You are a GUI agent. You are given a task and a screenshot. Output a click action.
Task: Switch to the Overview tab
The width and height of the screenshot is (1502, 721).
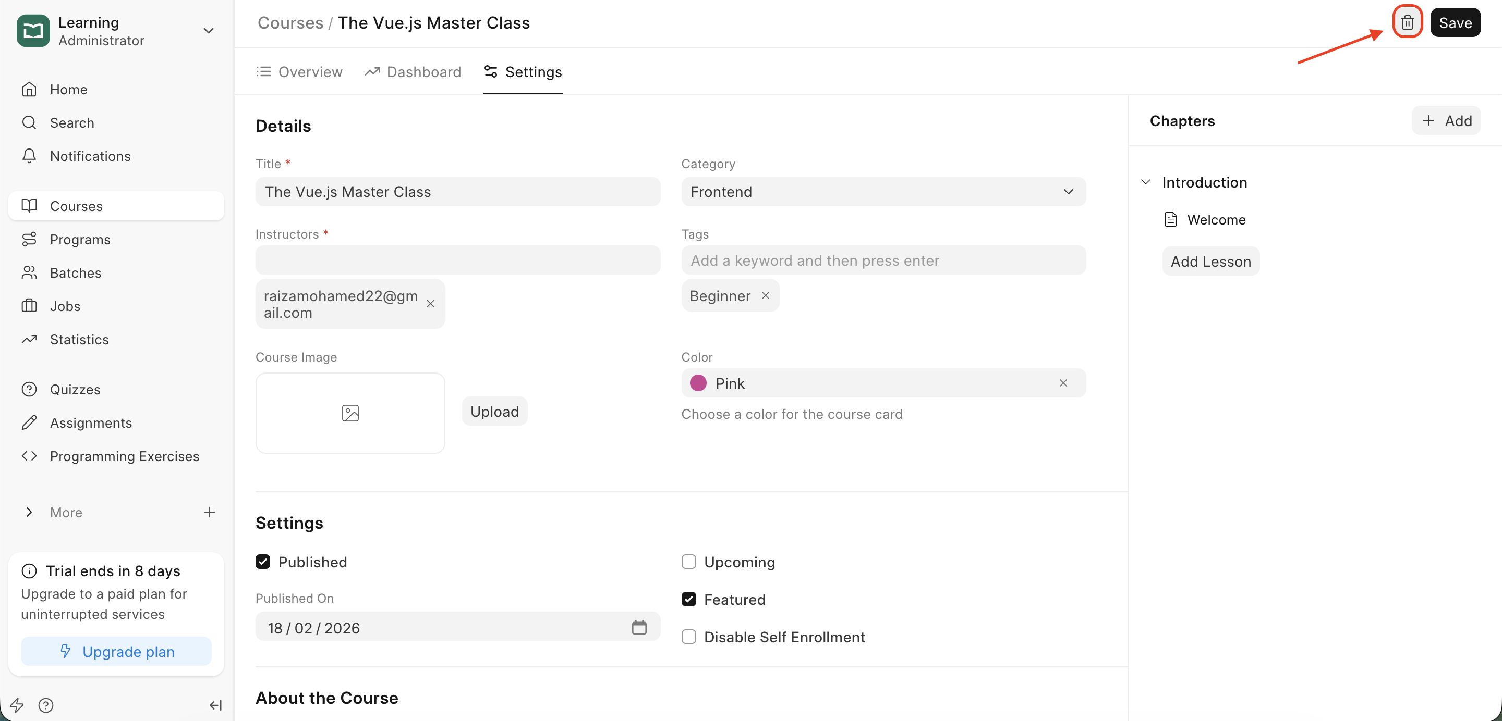(299, 72)
